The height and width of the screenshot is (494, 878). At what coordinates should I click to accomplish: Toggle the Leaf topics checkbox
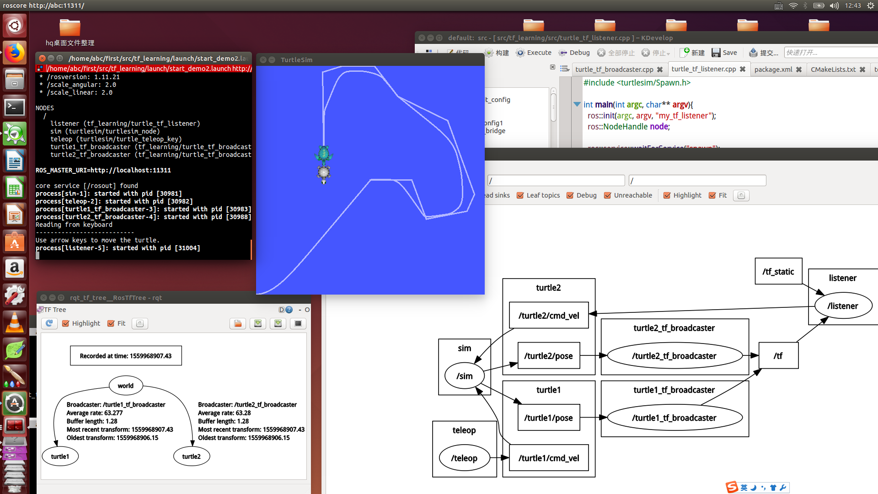520,195
